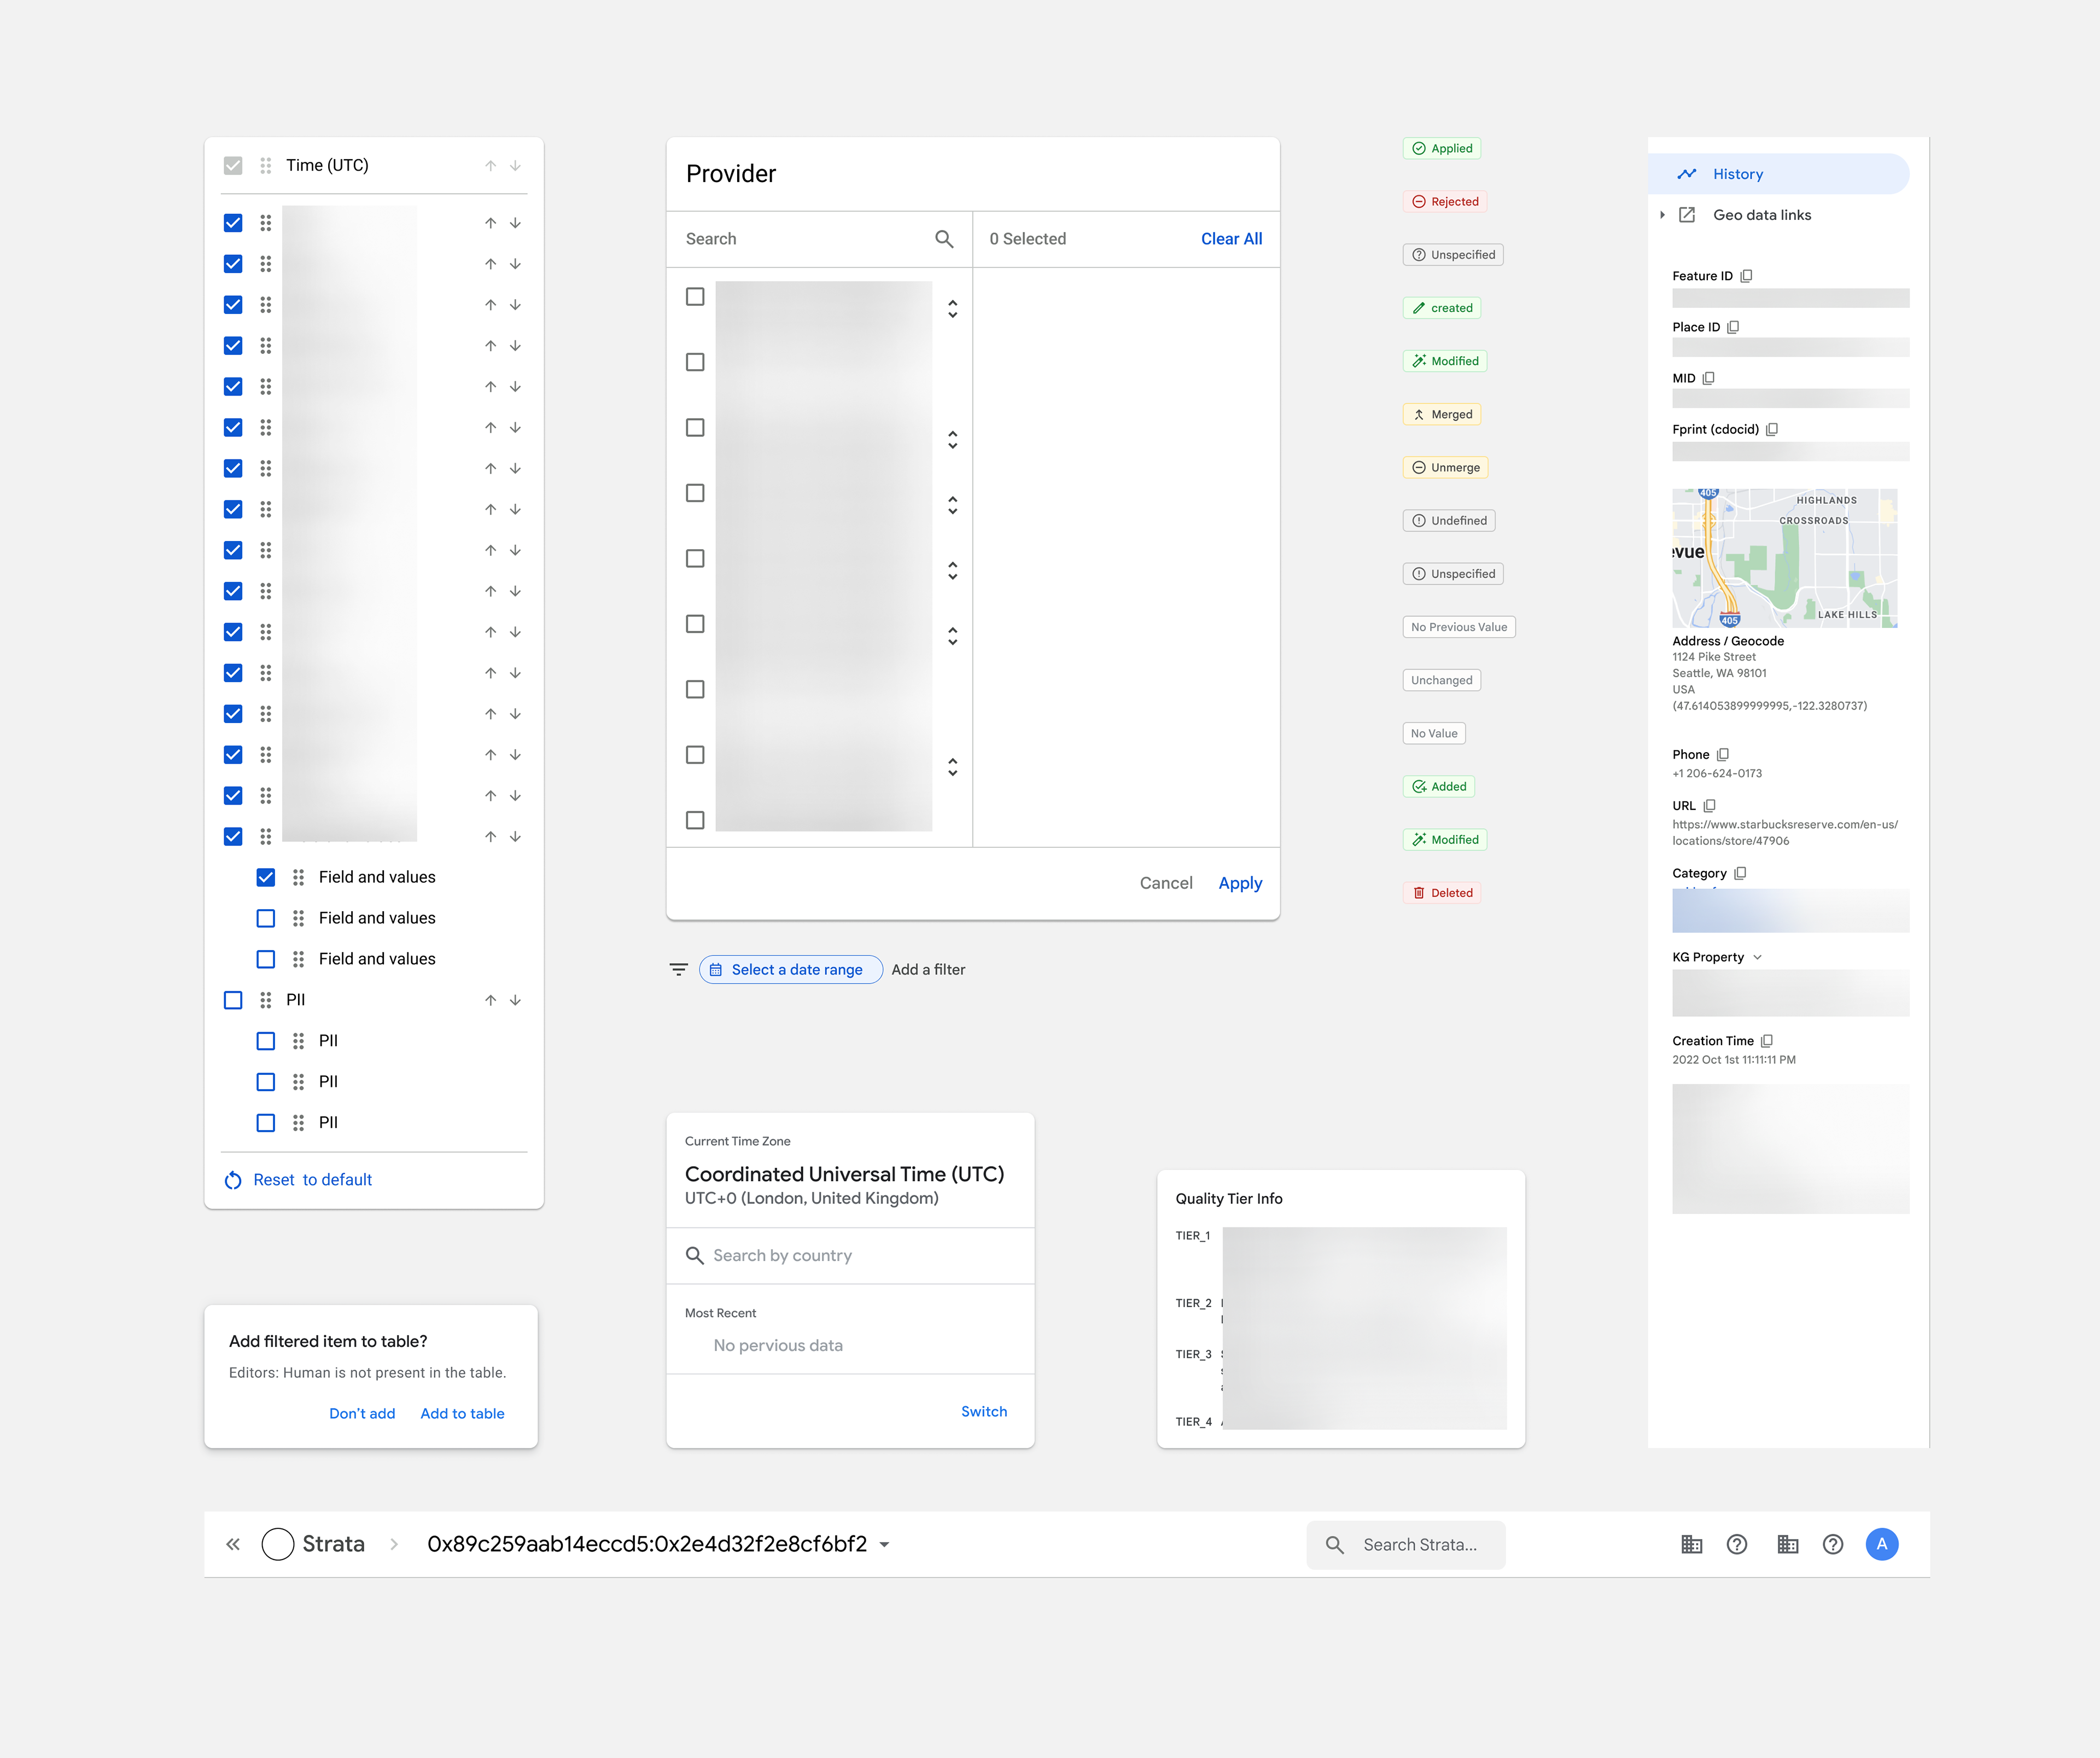This screenshot has width=2100, height=1758.
Task: Click the double-chevron collapse icon beside Strata
Action: point(233,1544)
